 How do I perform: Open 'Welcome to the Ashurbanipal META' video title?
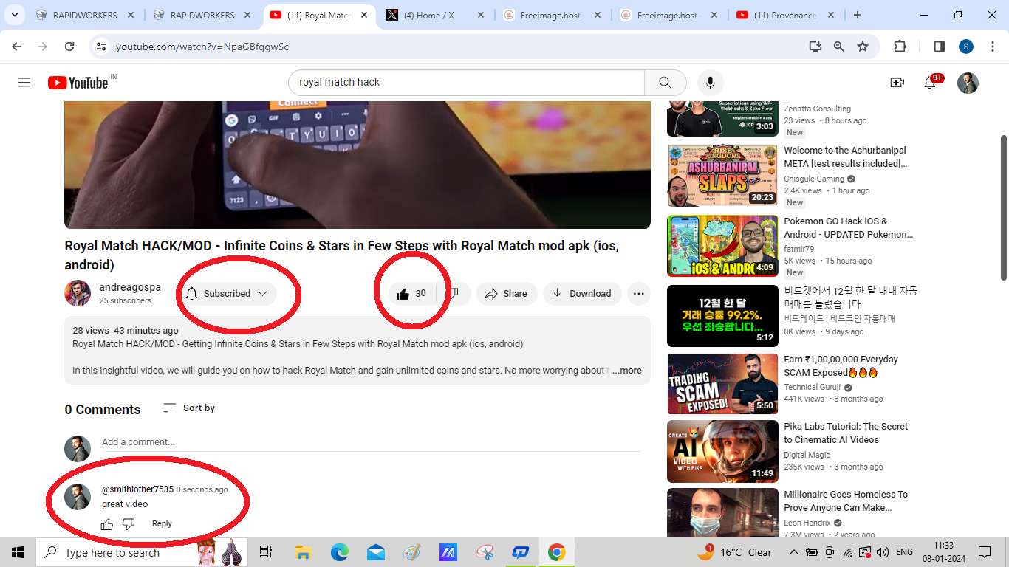pos(846,157)
